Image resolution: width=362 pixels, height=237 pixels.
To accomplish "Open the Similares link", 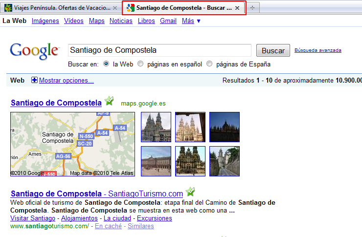I will pyautogui.click(x=141, y=226).
